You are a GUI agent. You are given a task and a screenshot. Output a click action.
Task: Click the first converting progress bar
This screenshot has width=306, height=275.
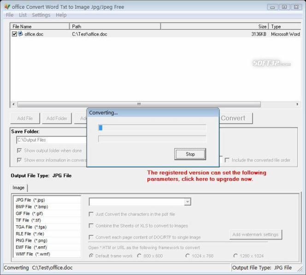(x=152, y=128)
